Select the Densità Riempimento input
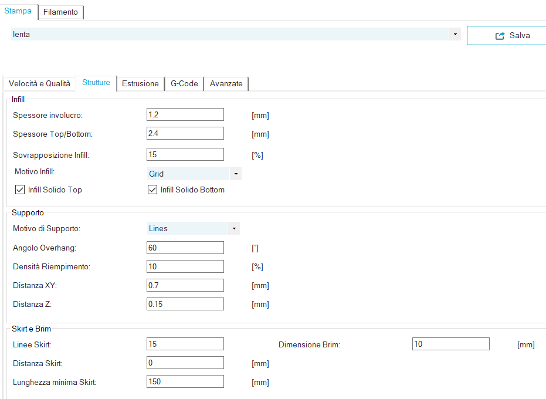Screen dimensions: 546x399 185,267
